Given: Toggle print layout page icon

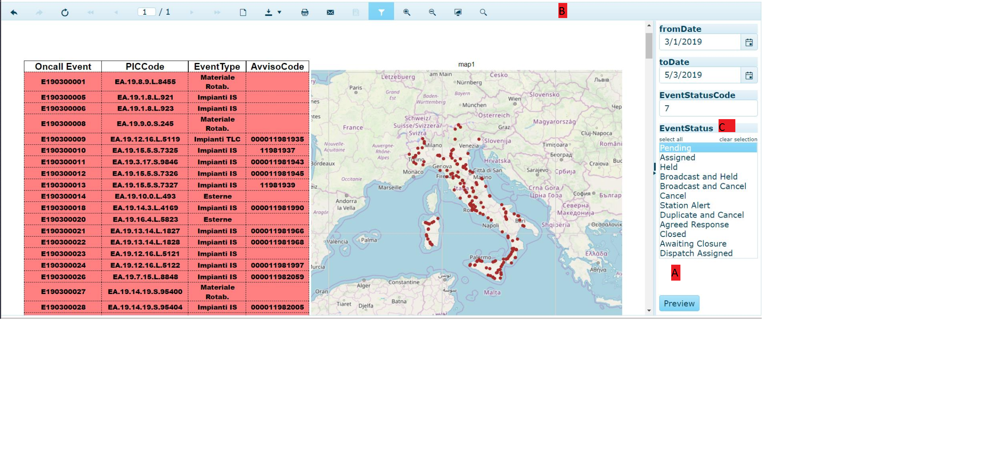Looking at the screenshot, I should 243,12.
